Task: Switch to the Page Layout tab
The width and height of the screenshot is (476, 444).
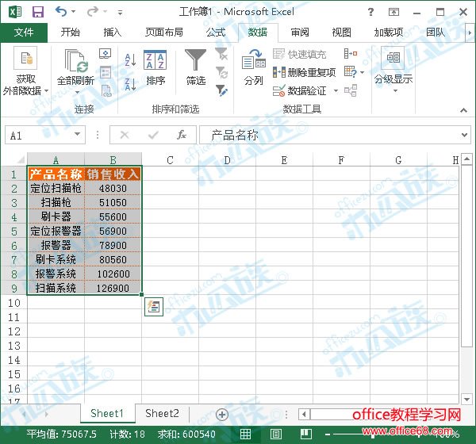Action: (164, 33)
